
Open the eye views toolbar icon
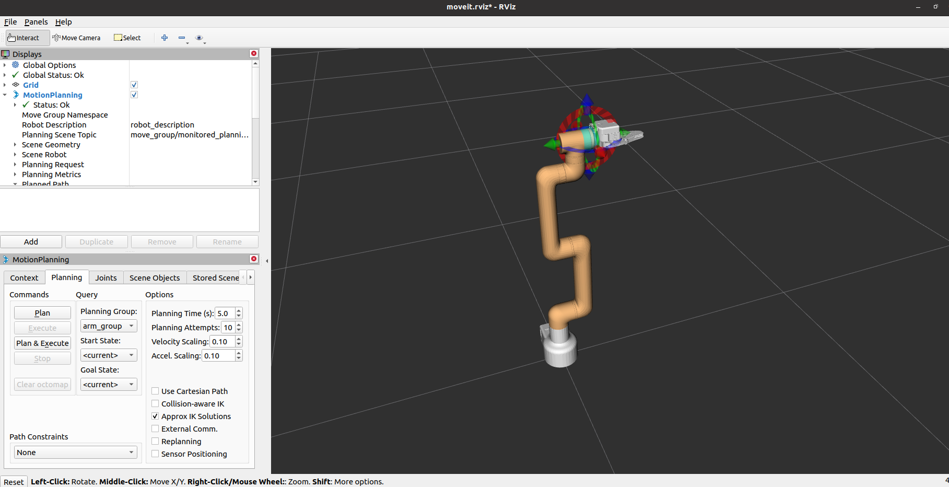[199, 38]
